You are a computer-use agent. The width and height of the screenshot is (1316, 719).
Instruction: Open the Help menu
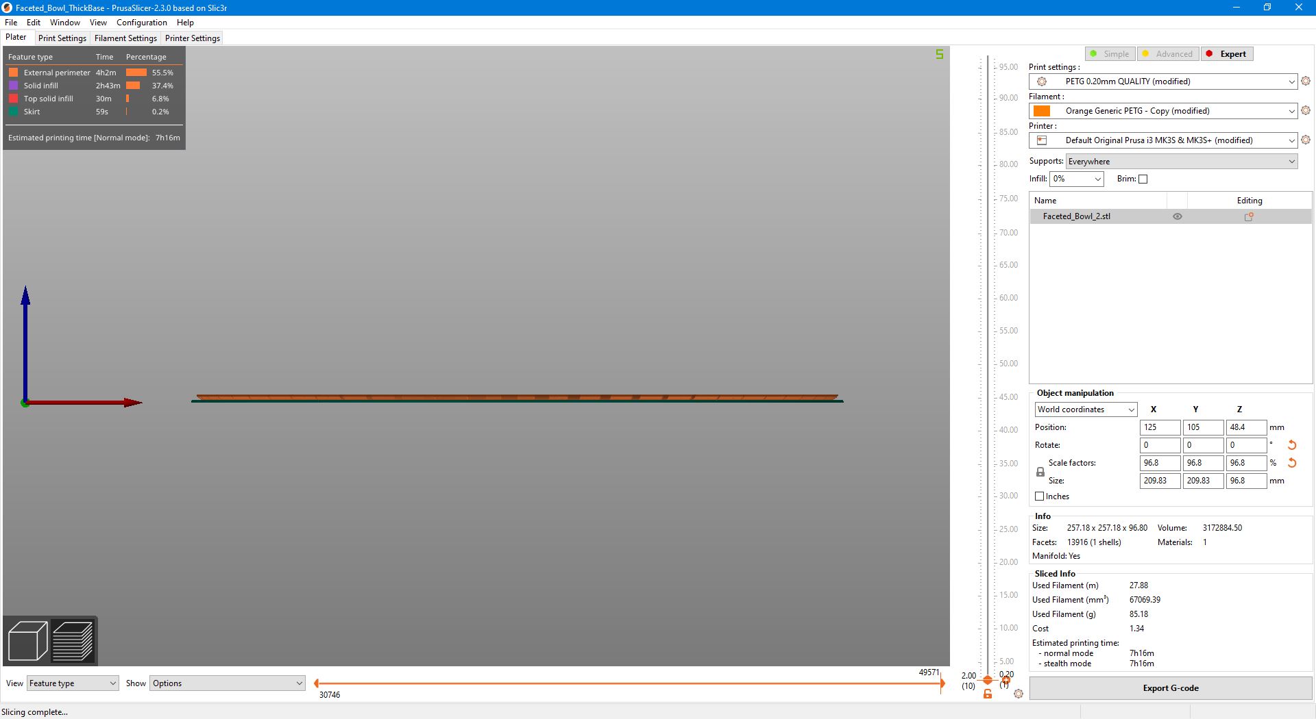[185, 23]
